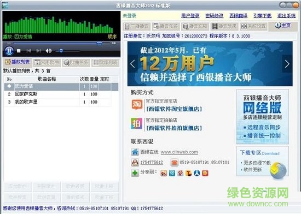
Task: Open the 引擎下载 link
Action: 262,16
